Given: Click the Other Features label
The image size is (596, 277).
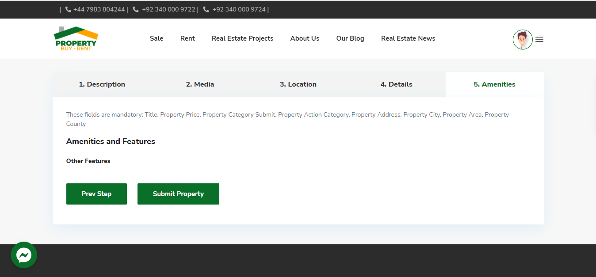Looking at the screenshot, I should tap(88, 161).
